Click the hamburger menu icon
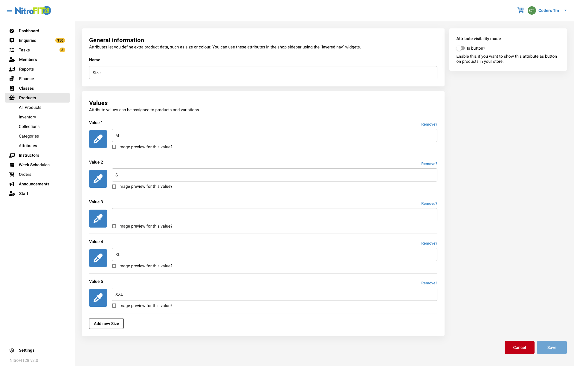This screenshot has width=574, height=366. pos(9,10)
